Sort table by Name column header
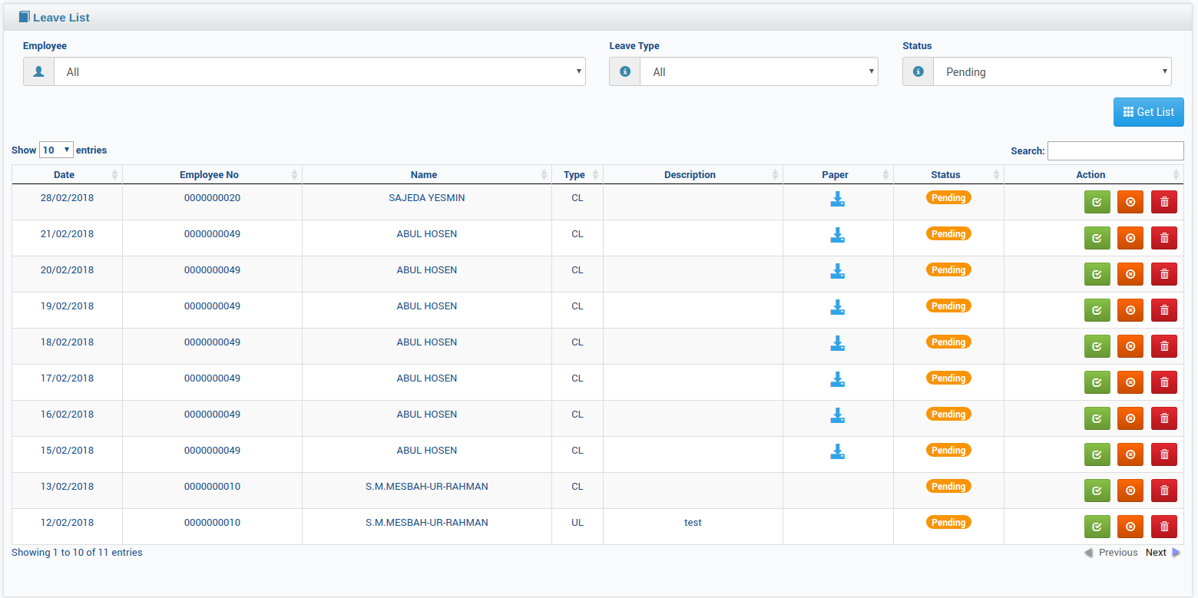Screen dimensions: 1198x598 [427, 174]
